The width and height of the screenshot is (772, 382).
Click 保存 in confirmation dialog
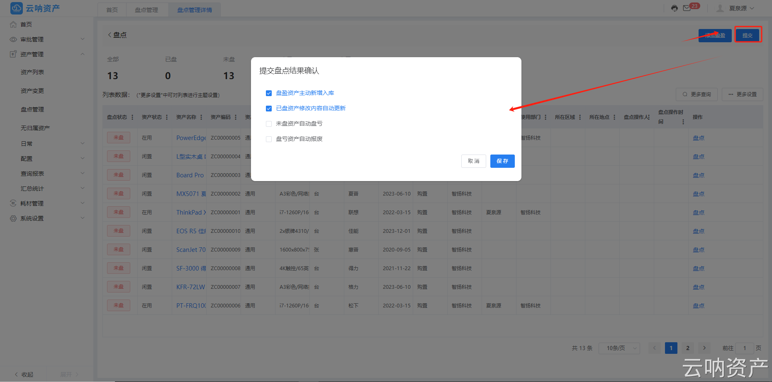click(502, 161)
